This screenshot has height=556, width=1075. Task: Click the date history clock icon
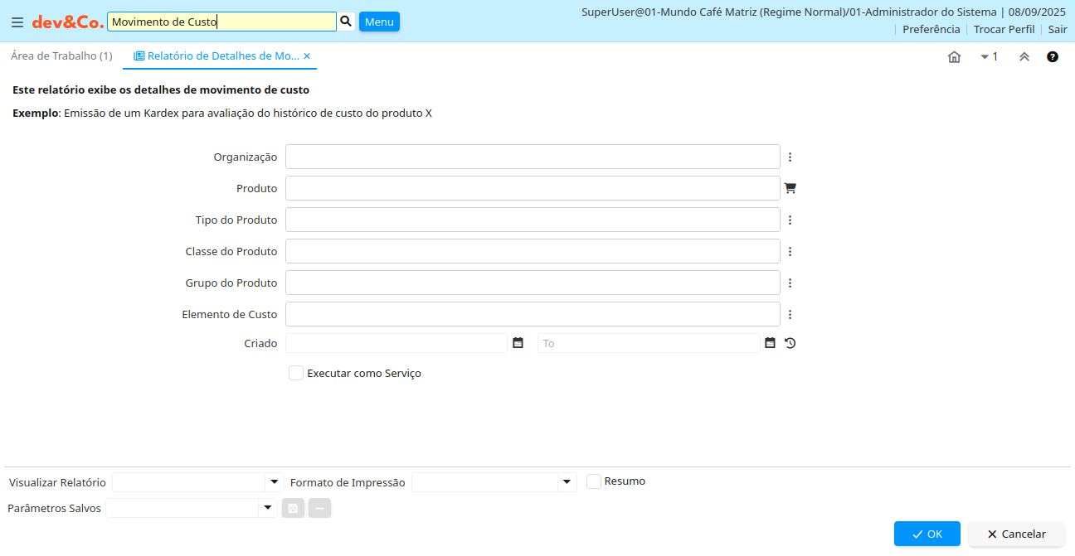[790, 343]
